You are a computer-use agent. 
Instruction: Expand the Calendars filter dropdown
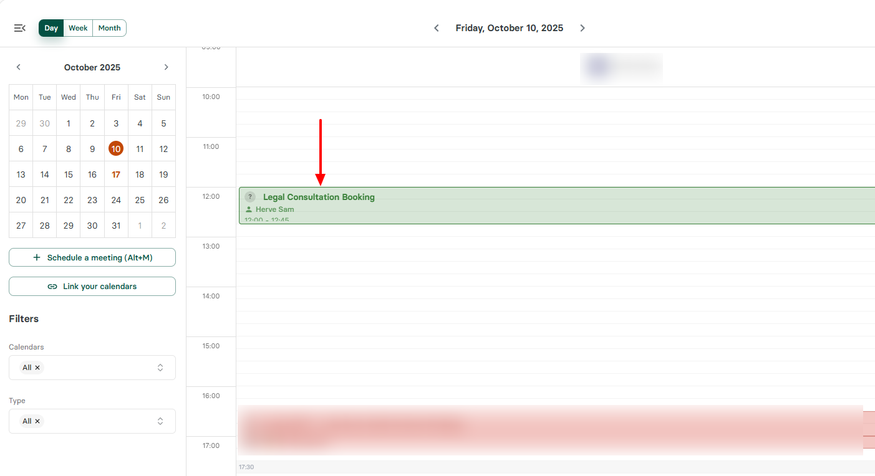[x=160, y=368]
